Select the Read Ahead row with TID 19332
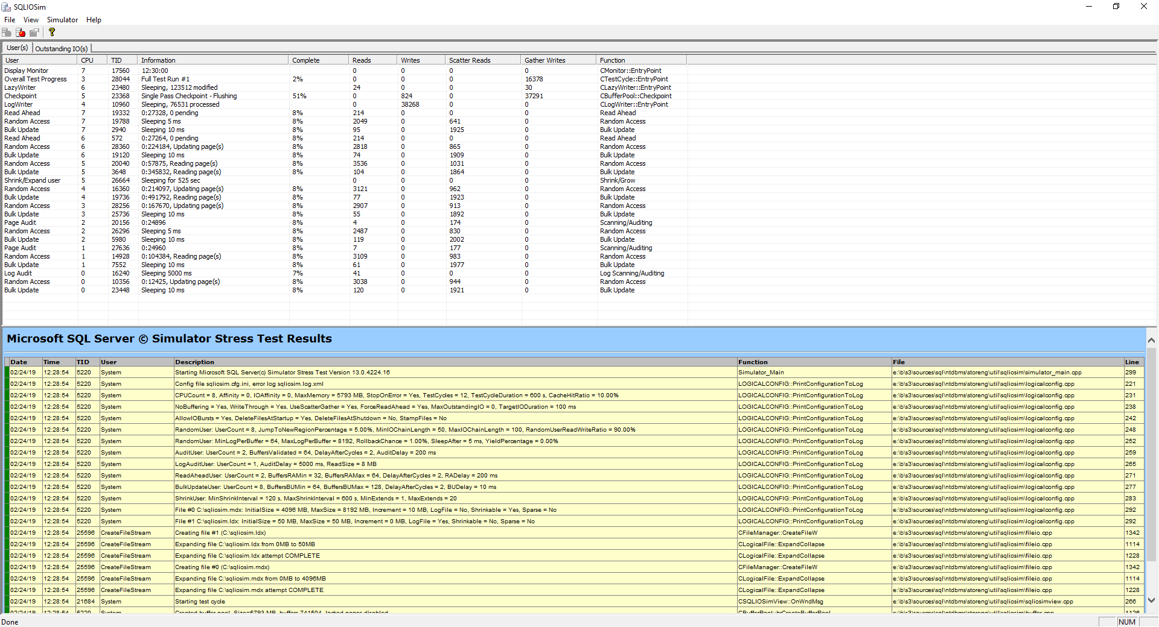The width and height of the screenshot is (1159, 627). tap(344, 113)
